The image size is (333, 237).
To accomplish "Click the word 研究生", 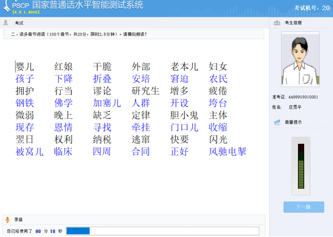I will [146, 91].
